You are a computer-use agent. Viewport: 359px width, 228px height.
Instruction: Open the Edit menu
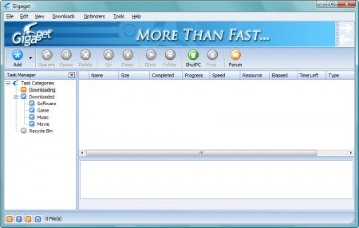pos(24,16)
